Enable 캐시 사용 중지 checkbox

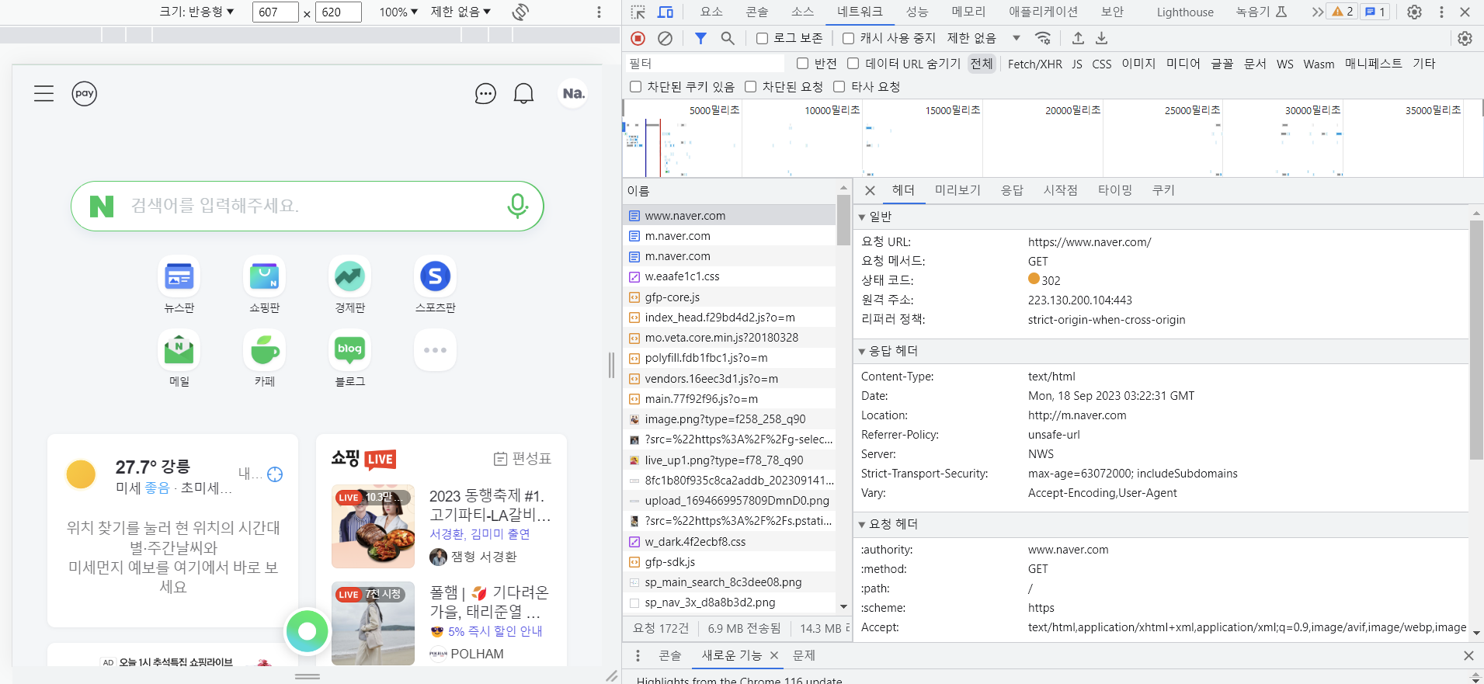pos(848,38)
